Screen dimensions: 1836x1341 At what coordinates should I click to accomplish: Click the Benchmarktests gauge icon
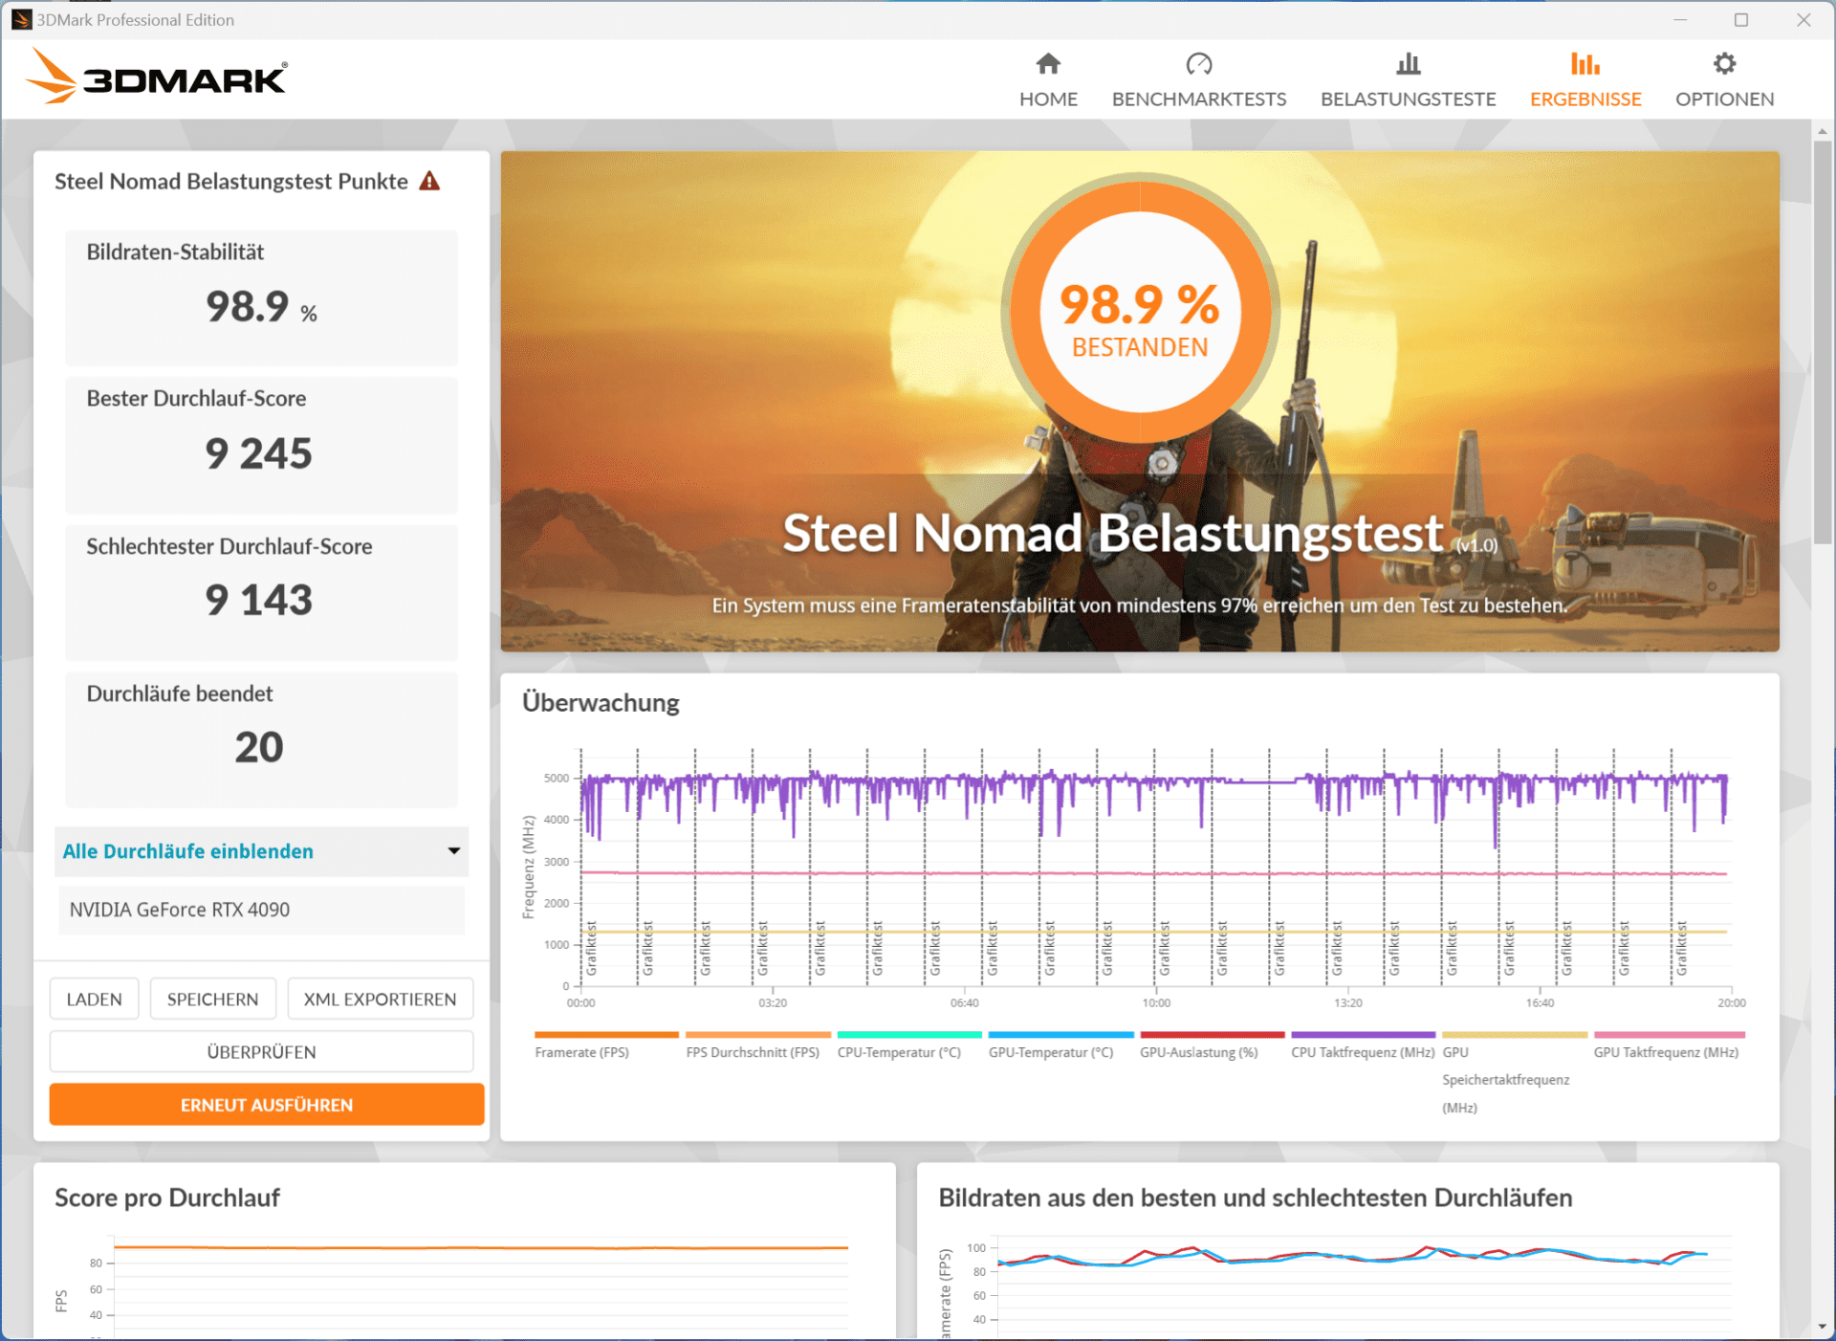[1198, 64]
